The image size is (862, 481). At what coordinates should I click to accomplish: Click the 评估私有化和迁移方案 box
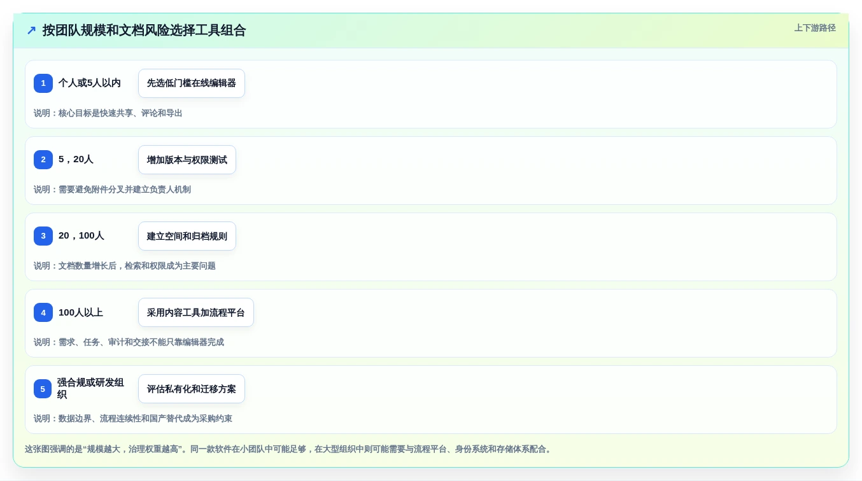pyautogui.click(x=192, y=389)
